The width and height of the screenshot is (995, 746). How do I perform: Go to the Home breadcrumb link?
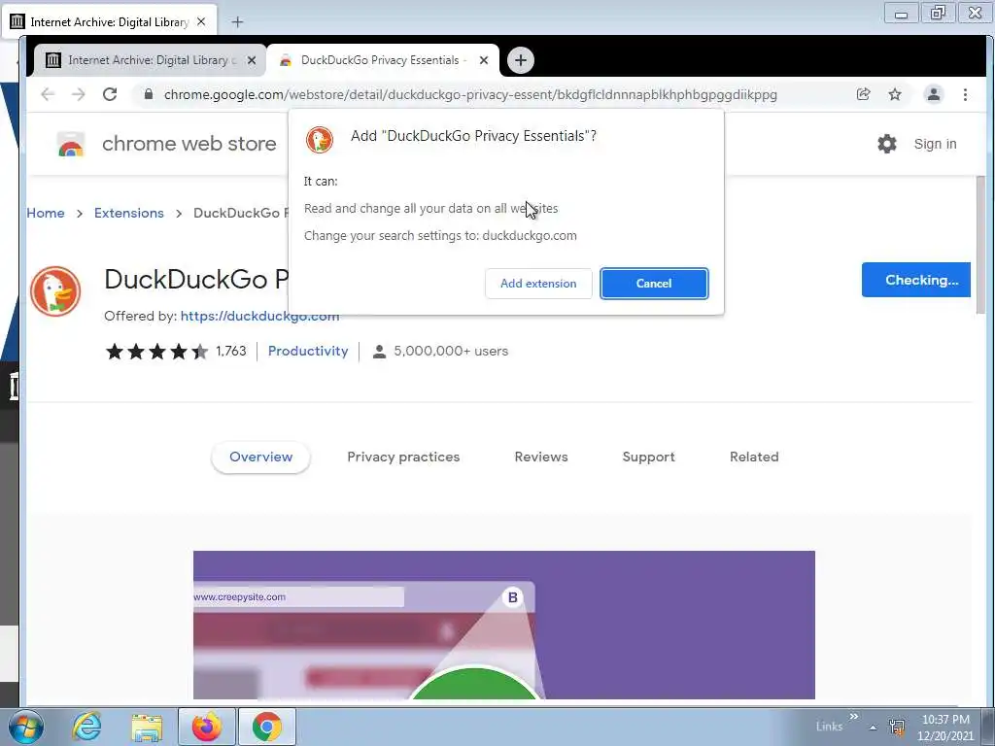point(46,213)
